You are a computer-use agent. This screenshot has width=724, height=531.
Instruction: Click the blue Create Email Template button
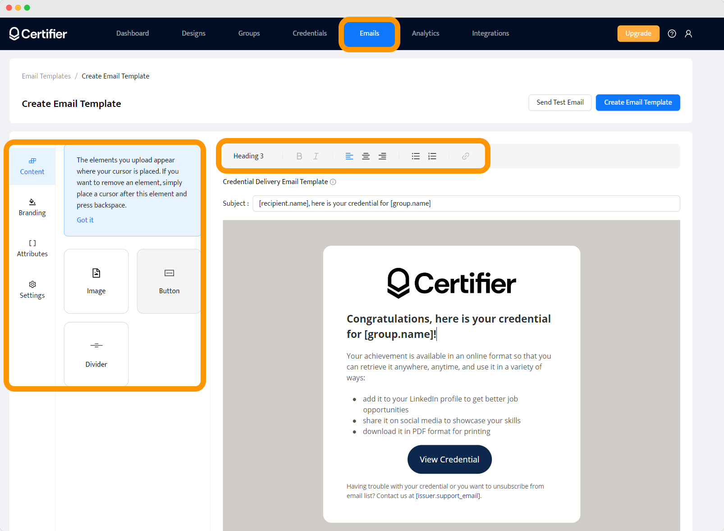click(638, 102)
